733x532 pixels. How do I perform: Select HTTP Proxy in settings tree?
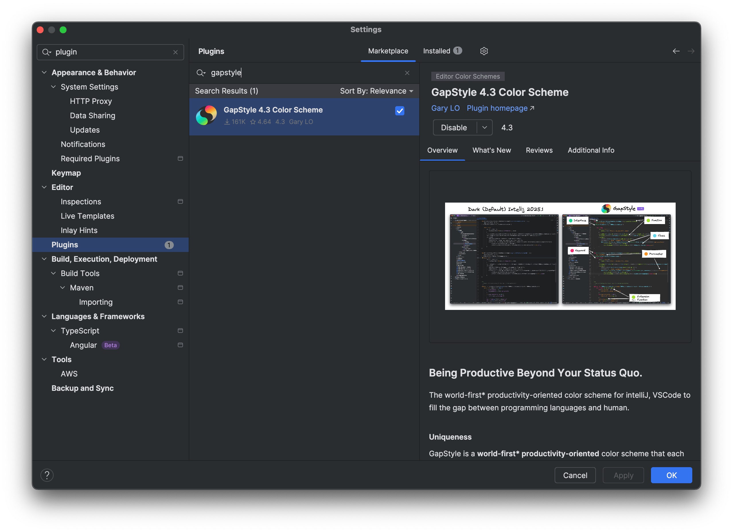click(x=91, y=101)
